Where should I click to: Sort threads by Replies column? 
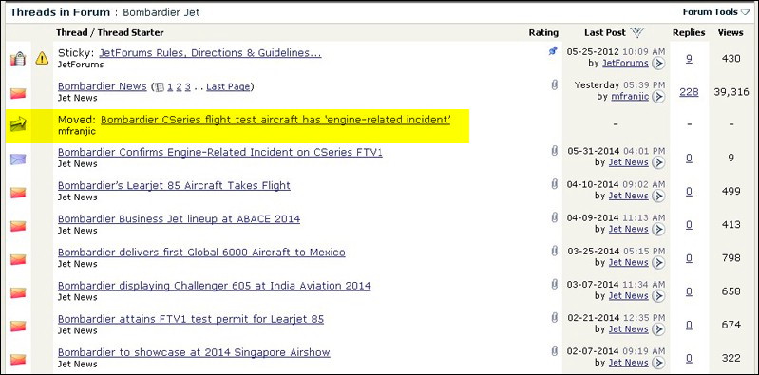(x=689, y=33)
